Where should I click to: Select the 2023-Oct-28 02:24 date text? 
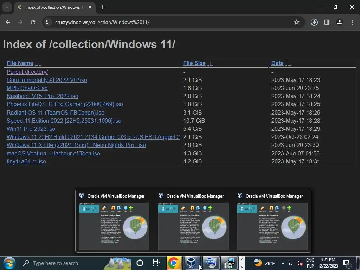[x=295, y=137]
